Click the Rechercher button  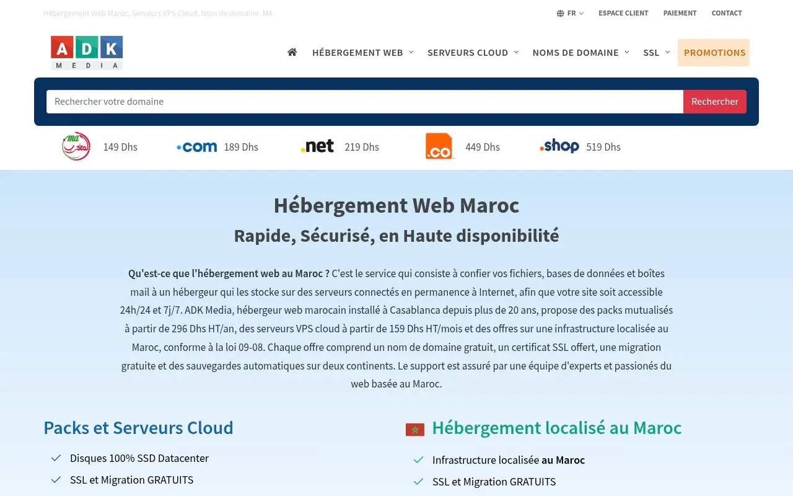pos(715,102)
